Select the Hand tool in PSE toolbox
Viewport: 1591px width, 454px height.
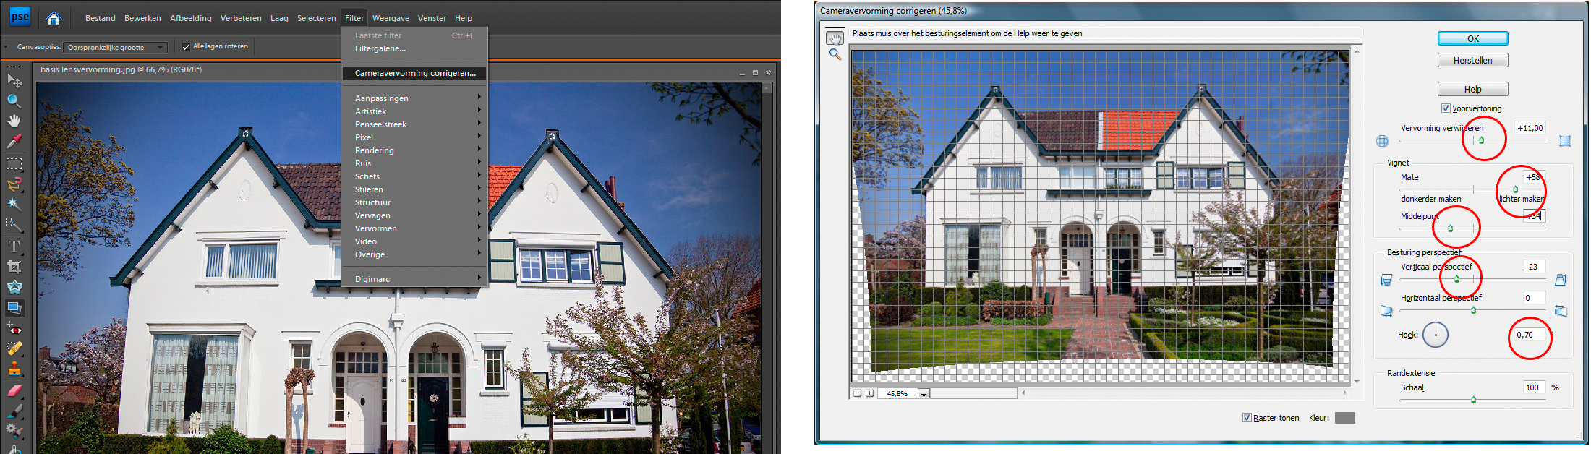(x=14, y=121)
